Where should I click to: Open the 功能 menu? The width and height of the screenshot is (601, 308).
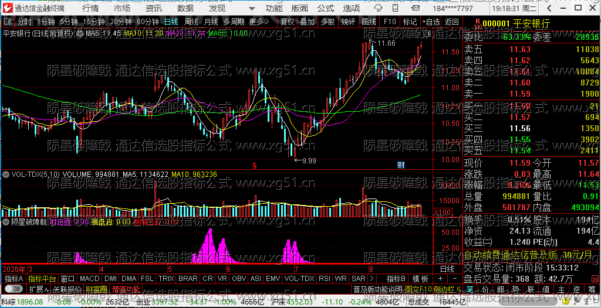(x=274, y=8)
